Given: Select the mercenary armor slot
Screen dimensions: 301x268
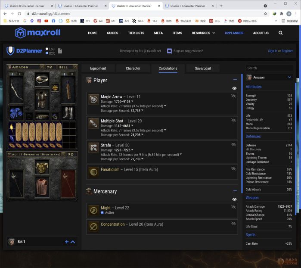Looking at the screenshot, I should [42, 187].
